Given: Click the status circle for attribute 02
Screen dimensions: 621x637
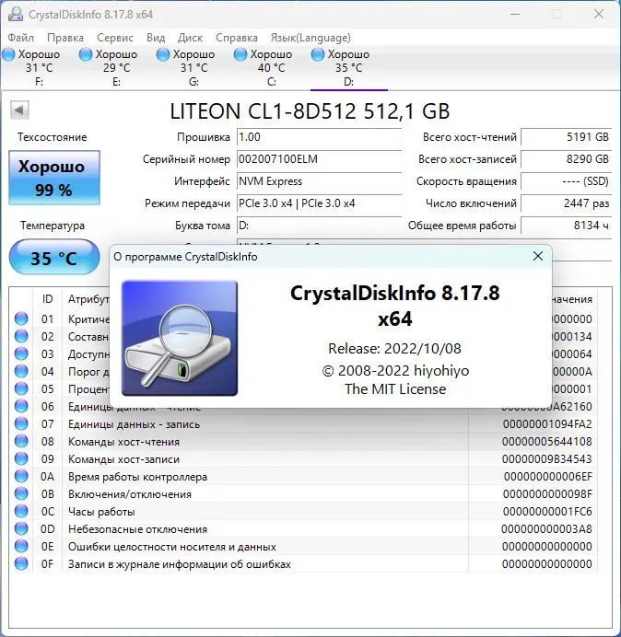Looking at the screenshot, I should (21, 336).
